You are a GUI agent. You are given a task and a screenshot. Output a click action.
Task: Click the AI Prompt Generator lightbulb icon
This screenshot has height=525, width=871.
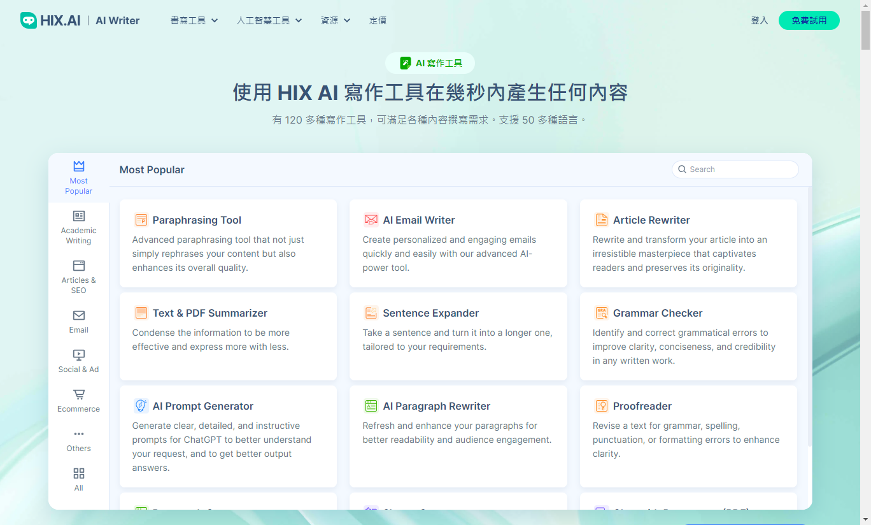click(141, 406)
